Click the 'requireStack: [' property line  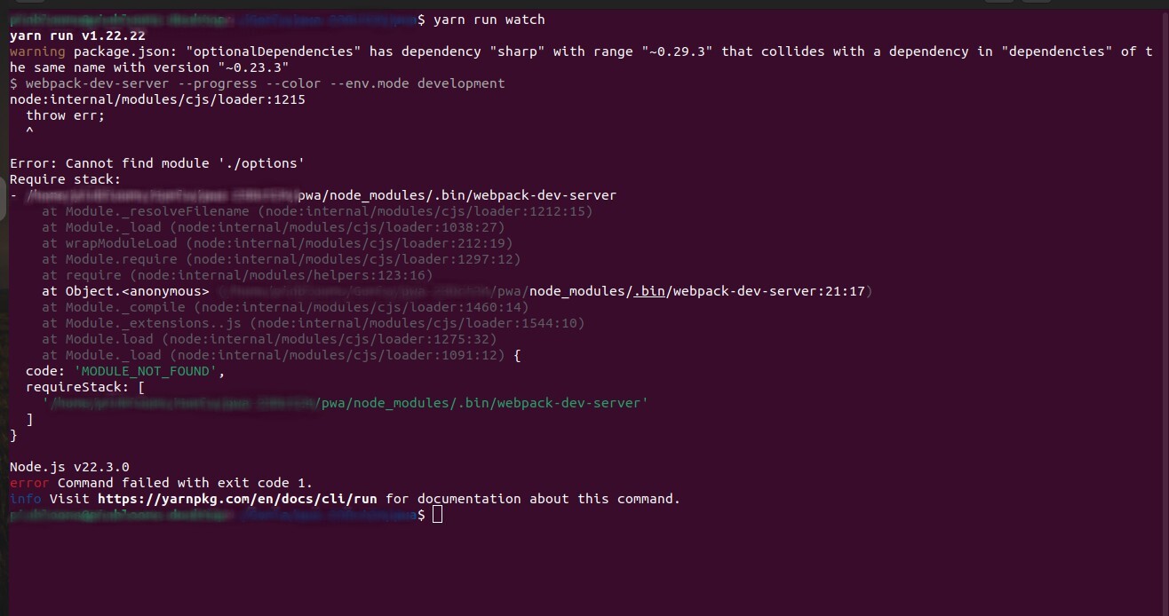tap(85, 387)
